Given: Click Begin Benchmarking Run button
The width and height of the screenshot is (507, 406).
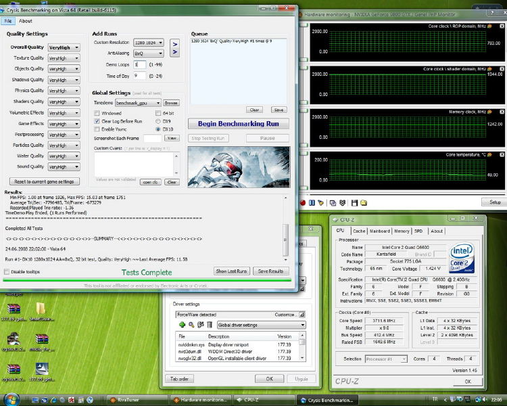Looking at the screenshot, I should click(239, 124).
